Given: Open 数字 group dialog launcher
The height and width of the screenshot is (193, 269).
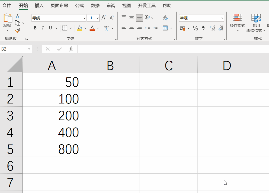Looking at the screenshot, I should 224,39.
